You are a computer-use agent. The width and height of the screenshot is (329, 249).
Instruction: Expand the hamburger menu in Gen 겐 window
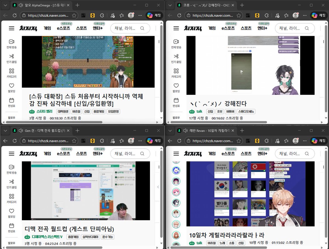pos(12,154)
